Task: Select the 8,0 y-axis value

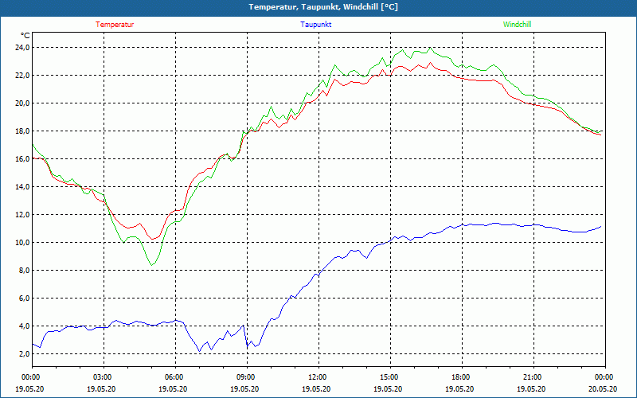Action: 24,271
